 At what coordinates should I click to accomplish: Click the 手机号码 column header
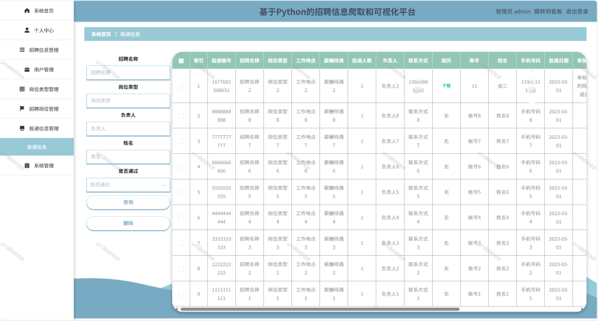530,61
